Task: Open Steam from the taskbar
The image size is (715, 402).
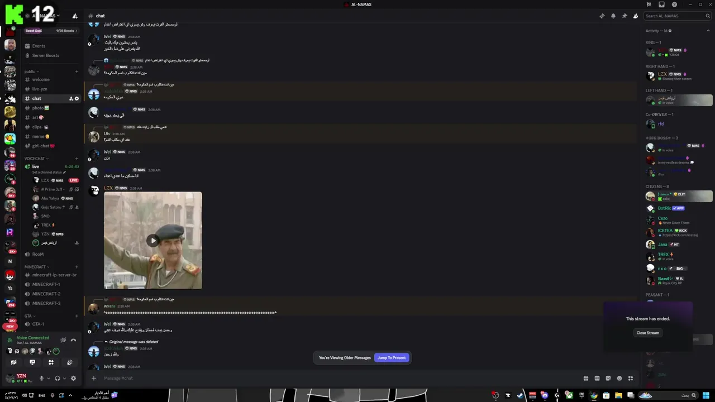Action: [520, 395]
